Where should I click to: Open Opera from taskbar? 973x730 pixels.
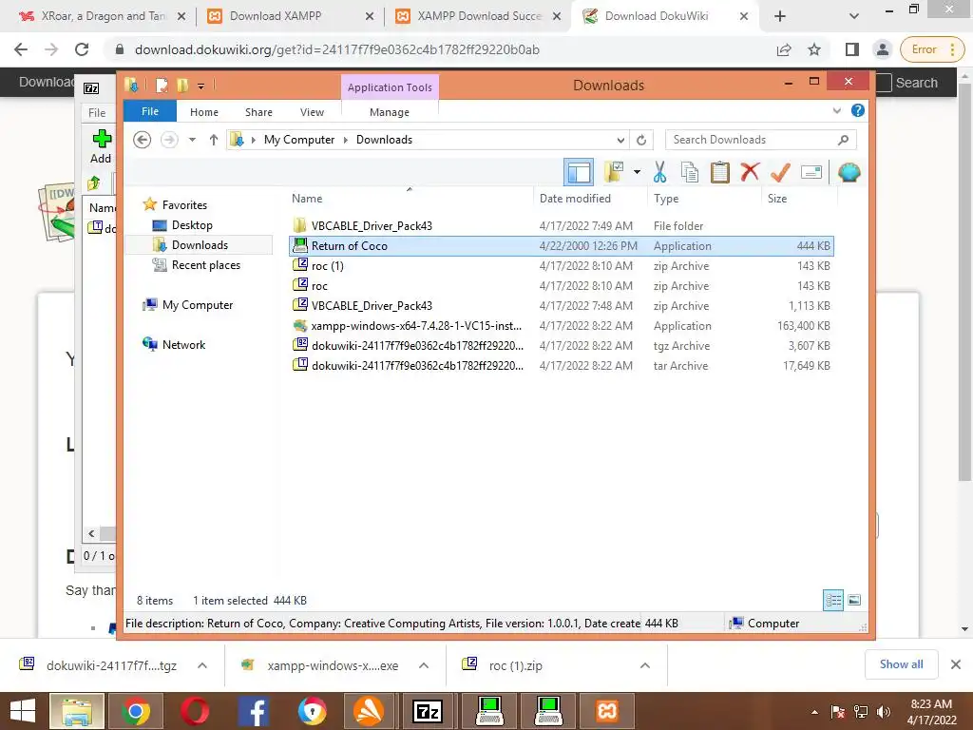pyautogui.click(x=195, y=711)
